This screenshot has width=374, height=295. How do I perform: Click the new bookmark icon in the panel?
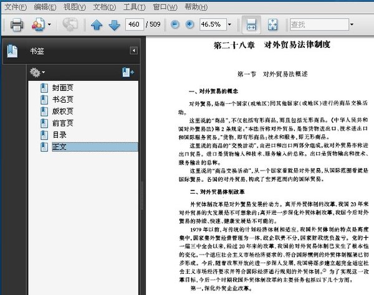click(128, 72)
